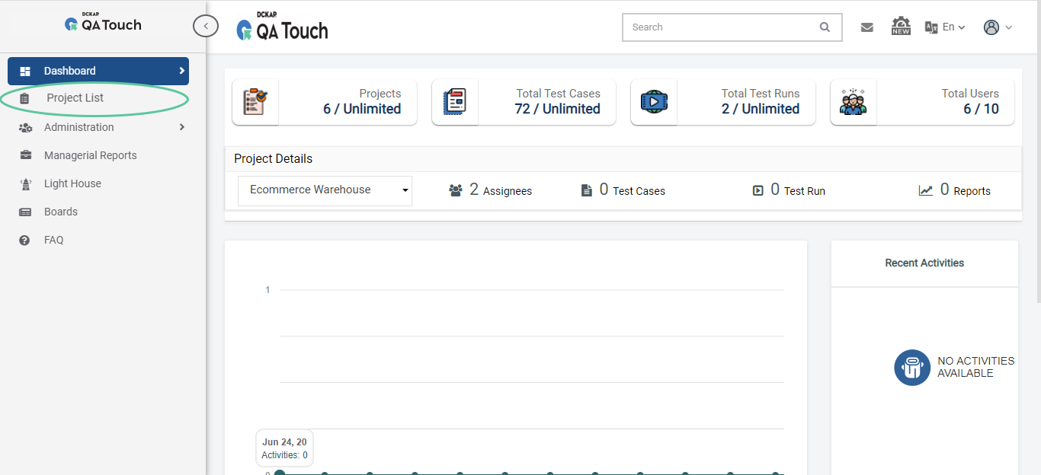Click the search magnifier icon
The height and width of the screenshot is (475, 1041).
[x=825, y=27]
